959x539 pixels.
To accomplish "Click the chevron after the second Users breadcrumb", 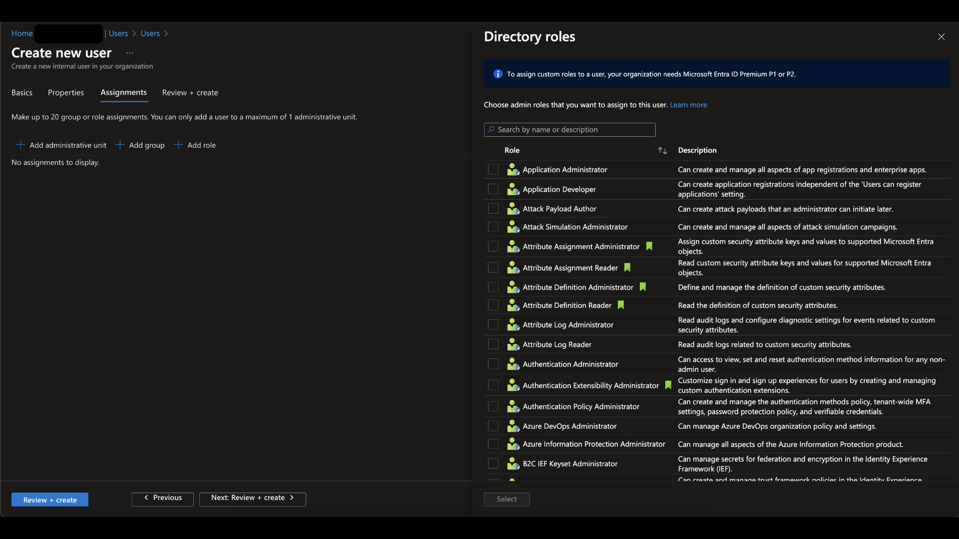I will tap(166, 33).
